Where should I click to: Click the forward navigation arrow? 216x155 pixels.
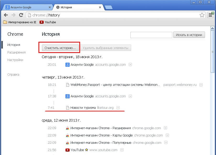coord(13,15)
